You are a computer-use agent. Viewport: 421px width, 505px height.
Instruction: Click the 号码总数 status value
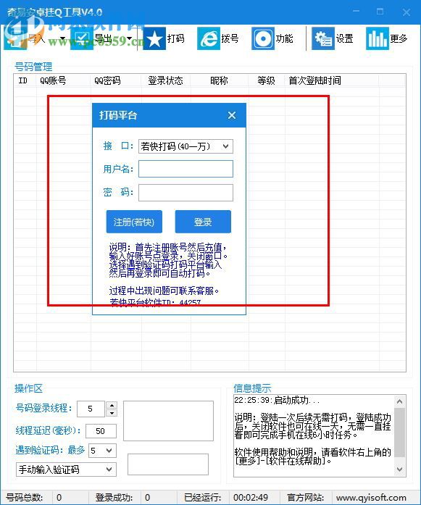click(x=59, y=498)
